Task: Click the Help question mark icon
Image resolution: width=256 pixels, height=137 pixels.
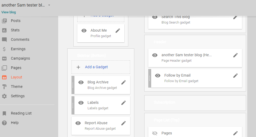Action: (4, 123)
